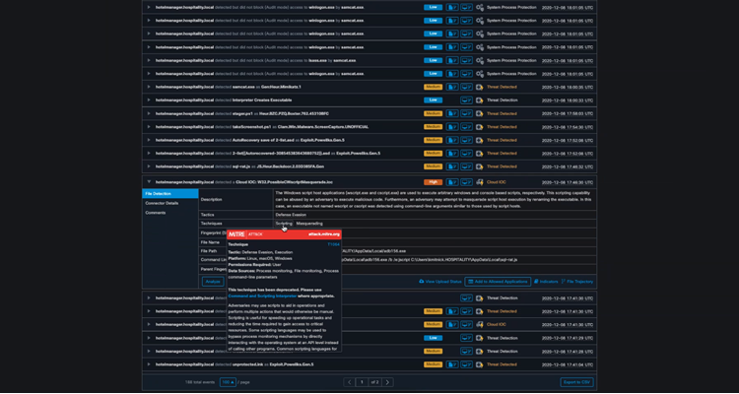This screenshot has height=394, width=739.
Task: Click Cloud IOC icon in High severity row
Action: [x=479, y=182]
